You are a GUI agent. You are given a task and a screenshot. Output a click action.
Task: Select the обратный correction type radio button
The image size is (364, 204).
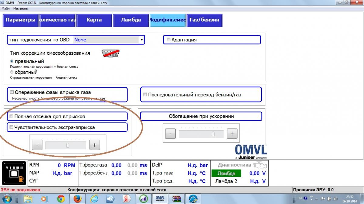(x=12, y=72)
